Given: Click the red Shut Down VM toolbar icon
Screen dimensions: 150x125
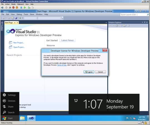Looking at the screenshot, I should coord(13,7).
